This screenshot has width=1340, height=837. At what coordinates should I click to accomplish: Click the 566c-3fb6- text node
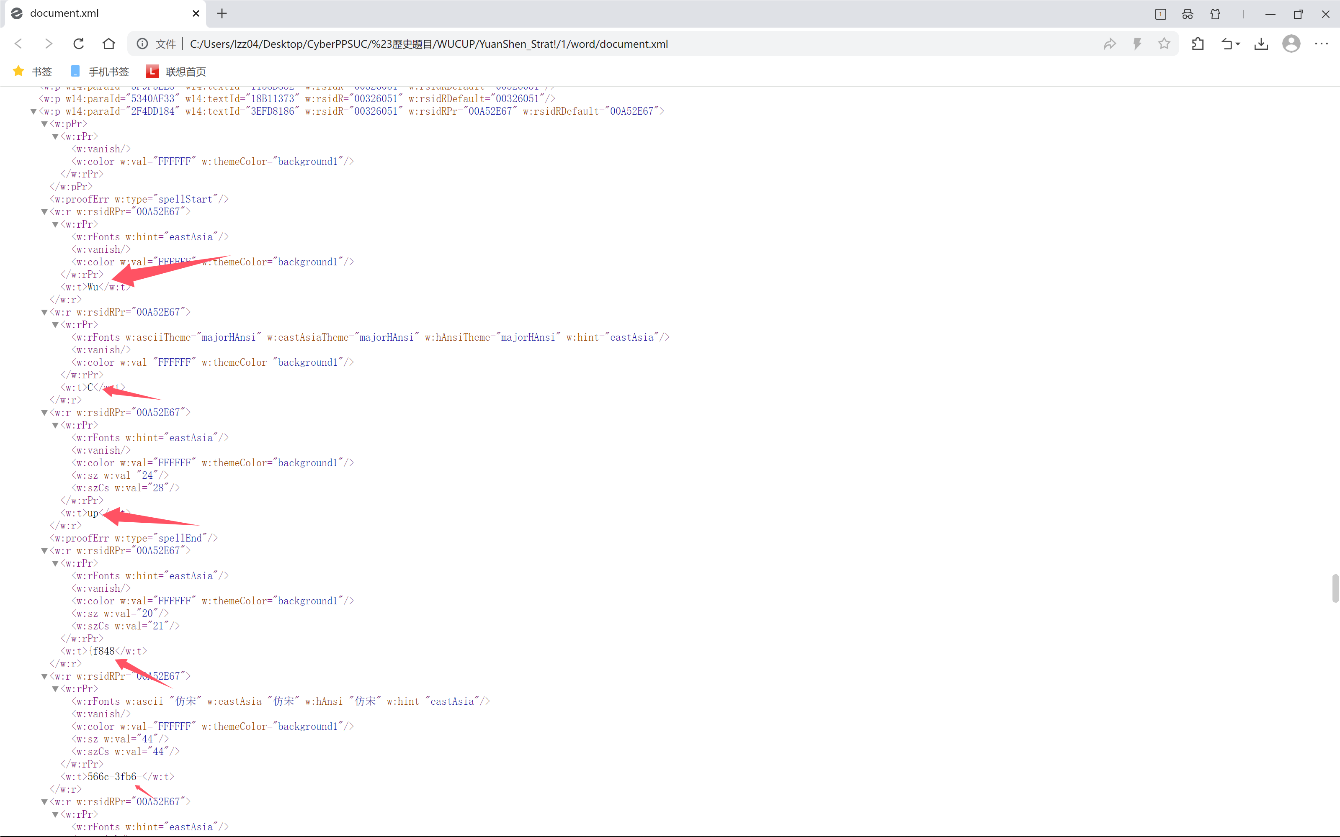pos(115,777)
